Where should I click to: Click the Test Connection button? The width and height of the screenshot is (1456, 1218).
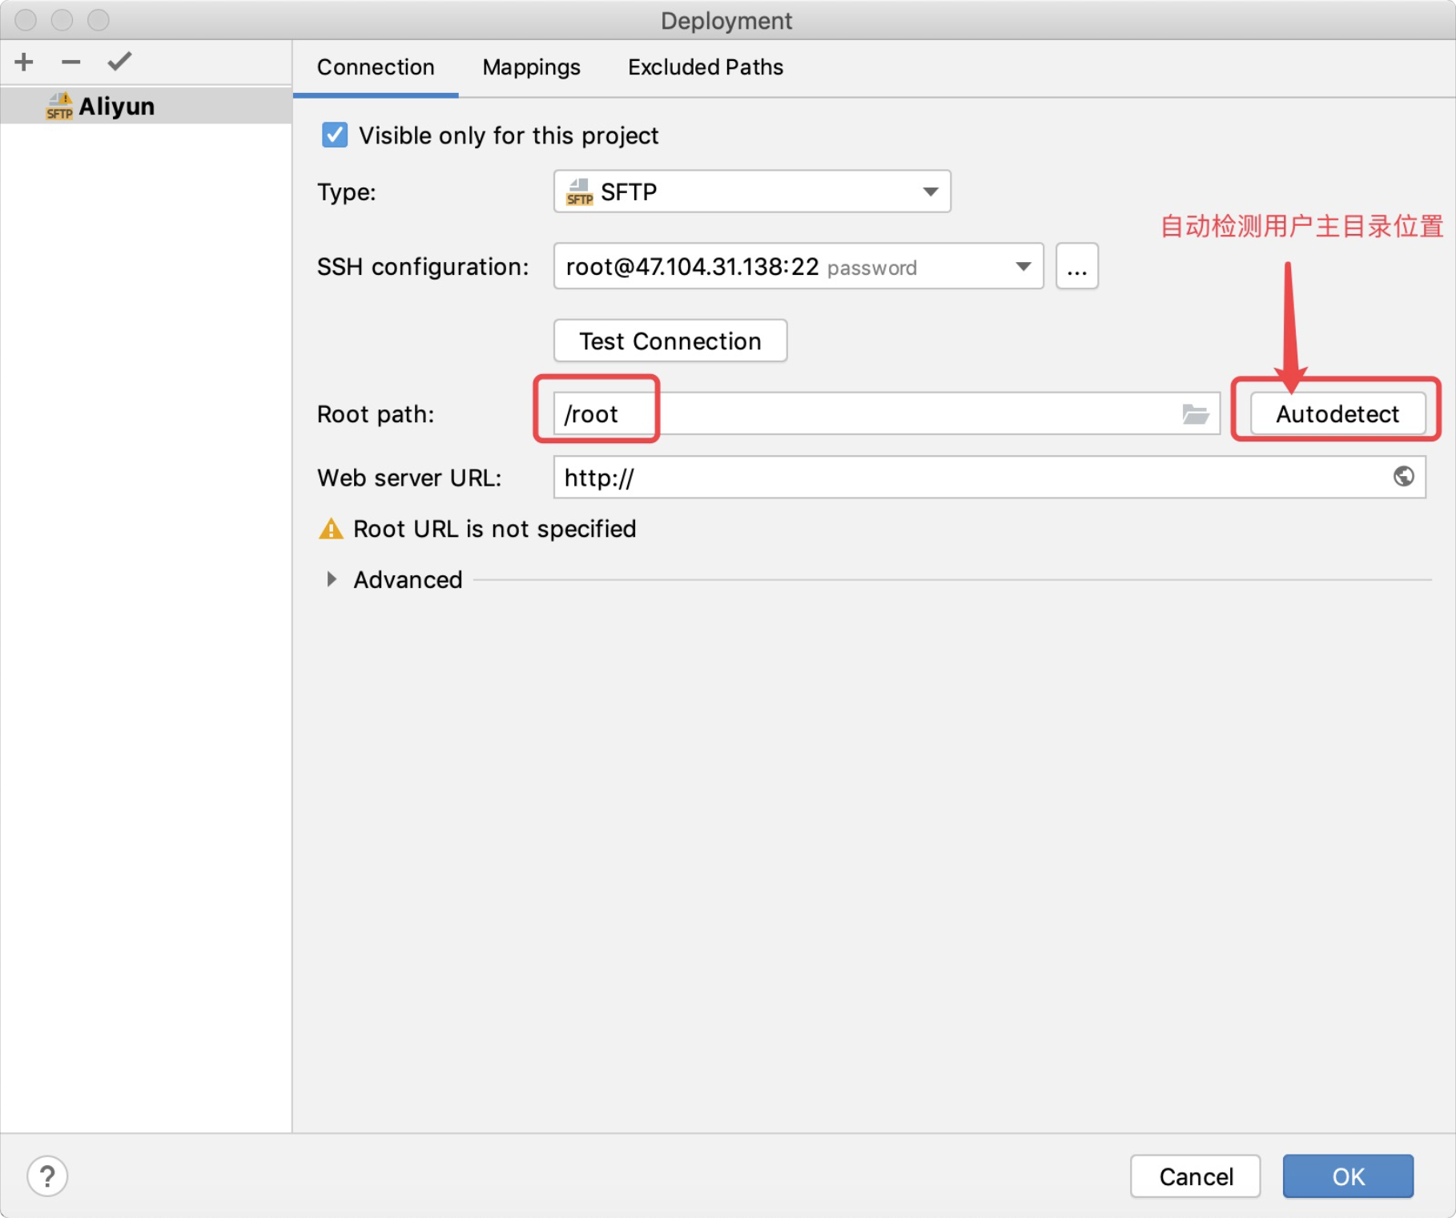[670, 341]
